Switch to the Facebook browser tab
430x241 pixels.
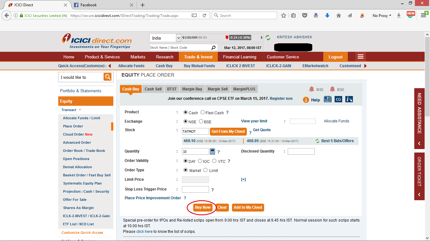tap(103, 5)
